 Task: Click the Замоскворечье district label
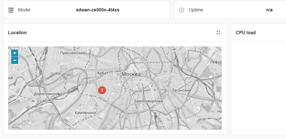point(148,101)
